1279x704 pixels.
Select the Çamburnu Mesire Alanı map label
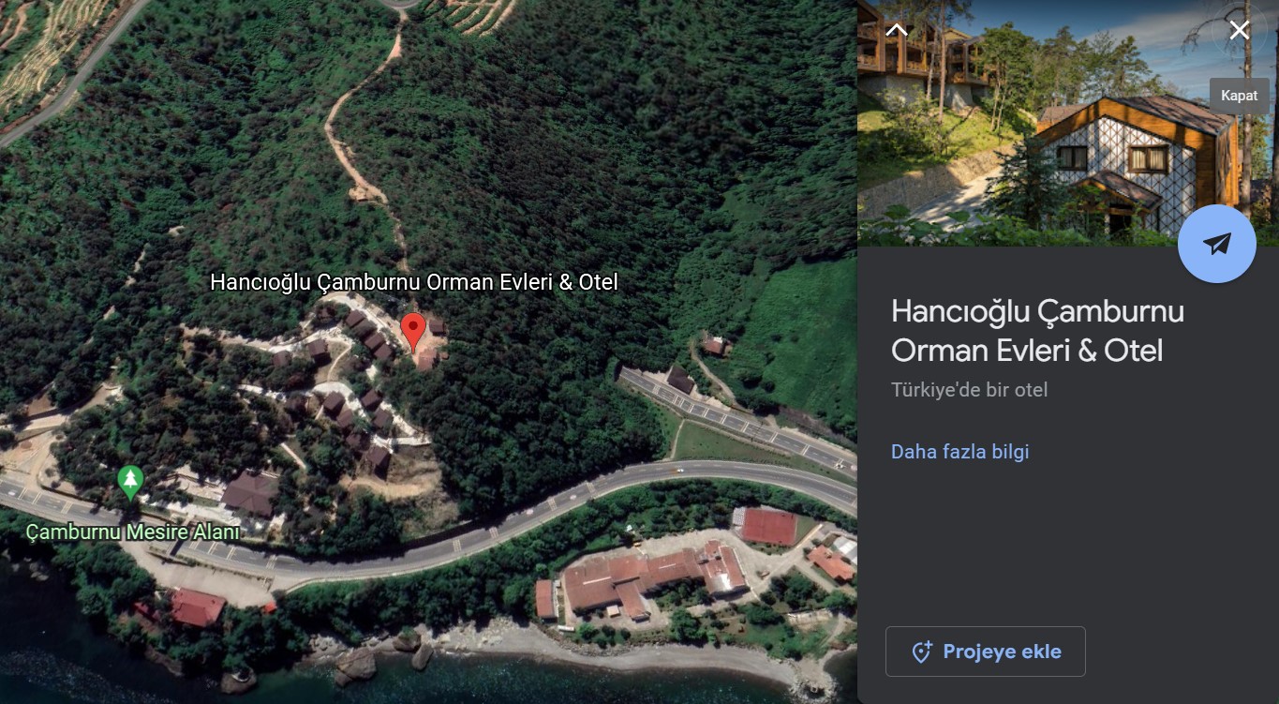(132, 532)
